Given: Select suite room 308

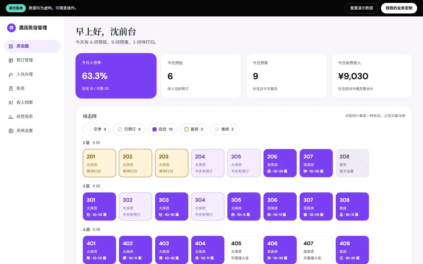Looking at the screenshot, I should [x=352, y=207].
